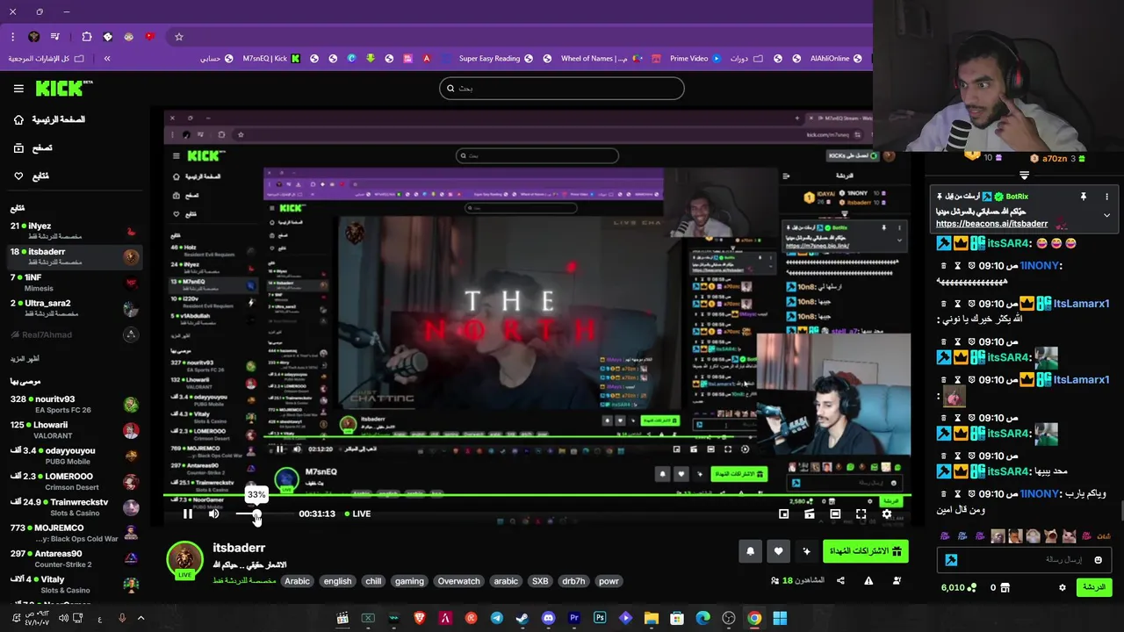The height and width of the screenshot is (632, 1124).
Task: Open iNyez channel in sidebar
Action: click(x=74, y=231)
